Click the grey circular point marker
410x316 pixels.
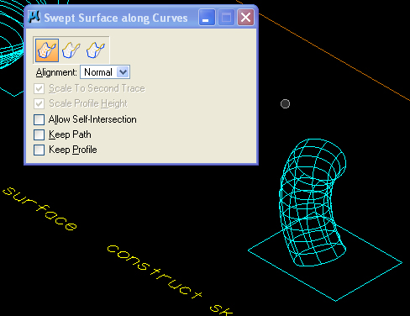click(285, 104)
